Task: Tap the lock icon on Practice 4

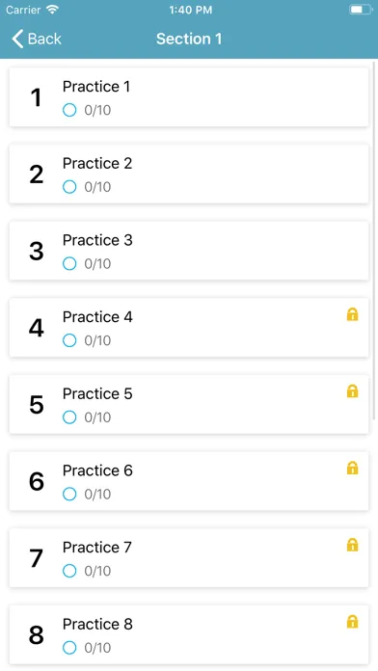Action: click(x=352, y=314)
